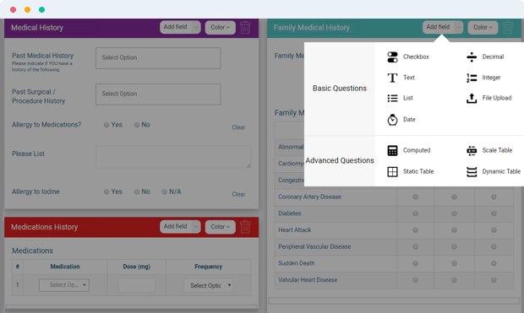Select the File Upload icon
524x313 pixels.
pos(472,98)
